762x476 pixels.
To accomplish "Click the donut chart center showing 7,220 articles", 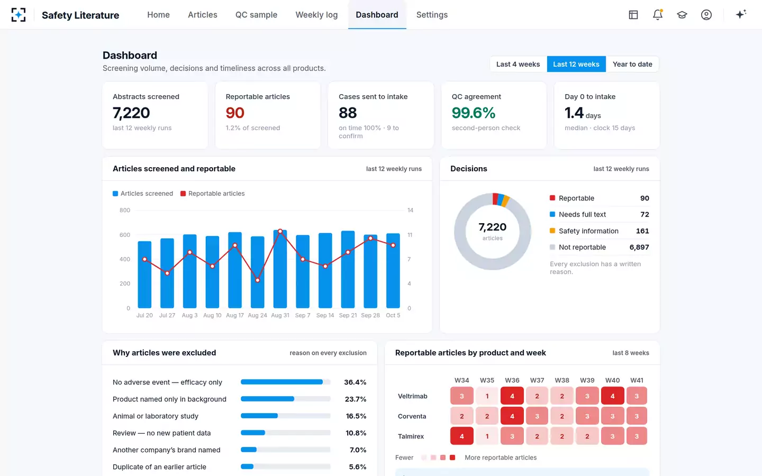I will (493, 231).
